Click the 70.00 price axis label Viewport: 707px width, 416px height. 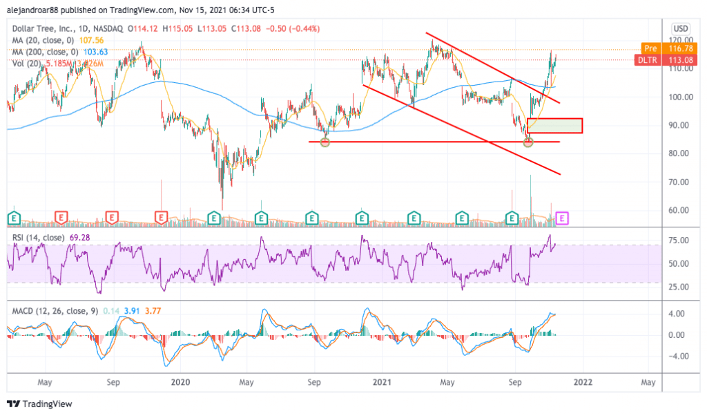point(678,182)
